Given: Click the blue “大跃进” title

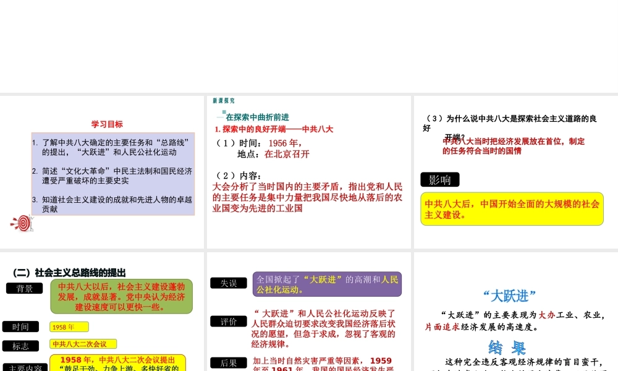Looking at the screenshot, I should coord(509,296).
